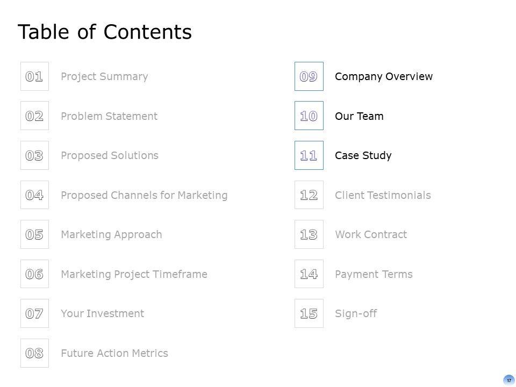
Task: Select the 13 numbered box
Action: [x=309, y=234]
